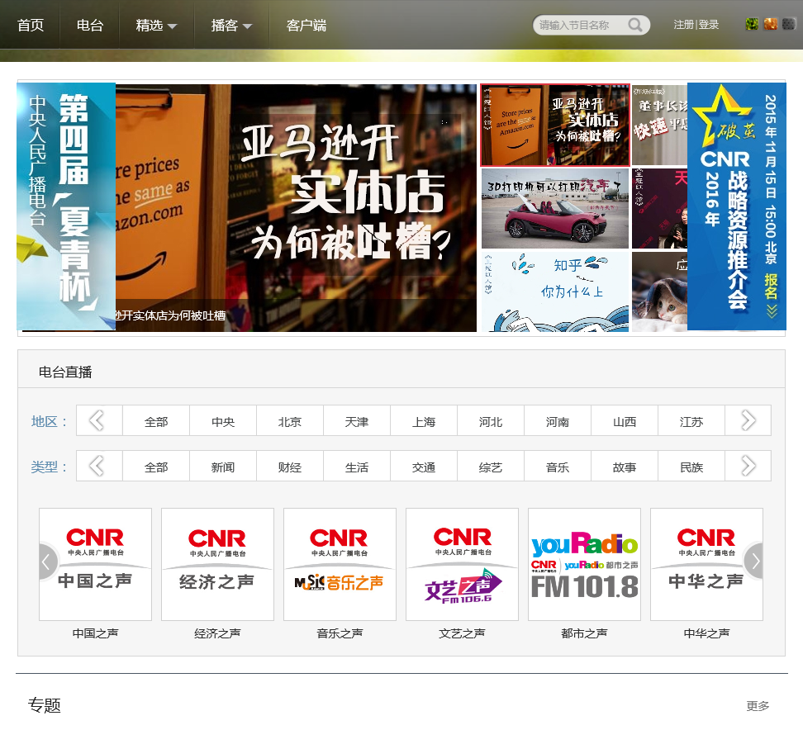Filter region by 北京
Viewport: 803px width, 730px height.
[290, 422]
